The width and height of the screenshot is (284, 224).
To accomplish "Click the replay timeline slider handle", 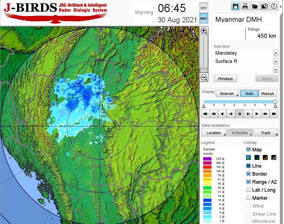I will 275,102.
